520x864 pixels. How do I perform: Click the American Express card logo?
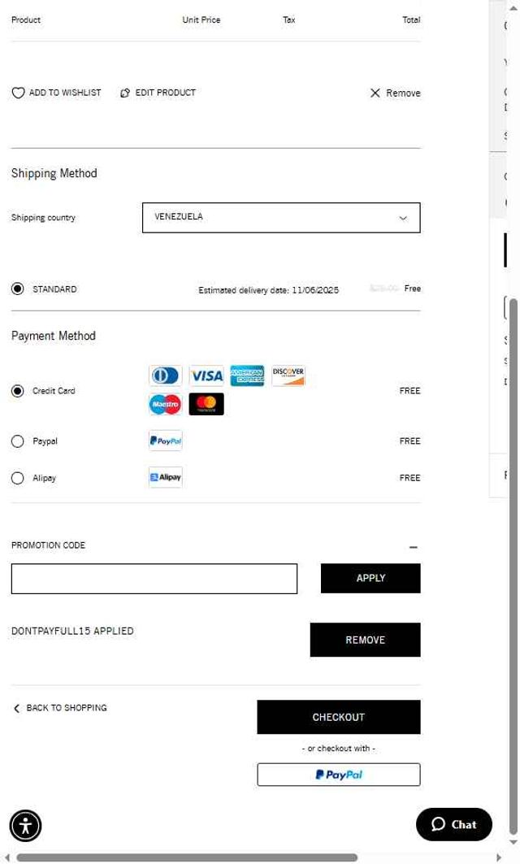click(247, 376)
